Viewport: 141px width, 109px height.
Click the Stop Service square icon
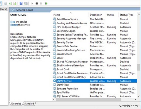[x=37, y=4]
